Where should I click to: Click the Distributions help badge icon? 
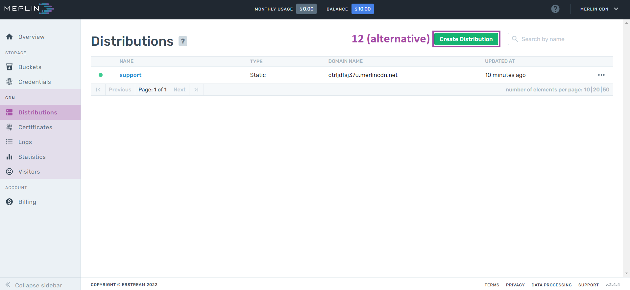(x=183, y=41)
